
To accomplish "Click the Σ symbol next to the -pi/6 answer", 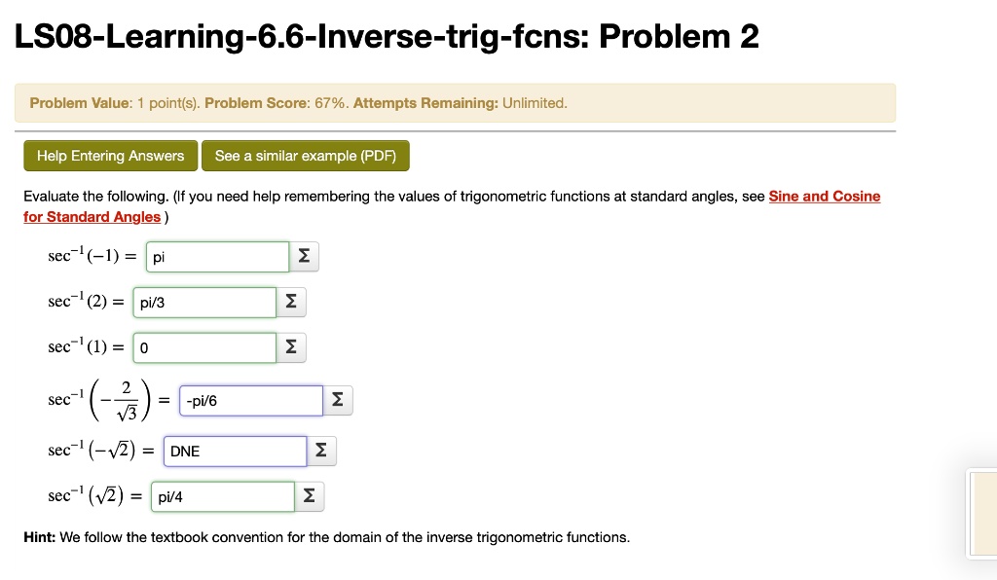I will [x=337, y=399].
